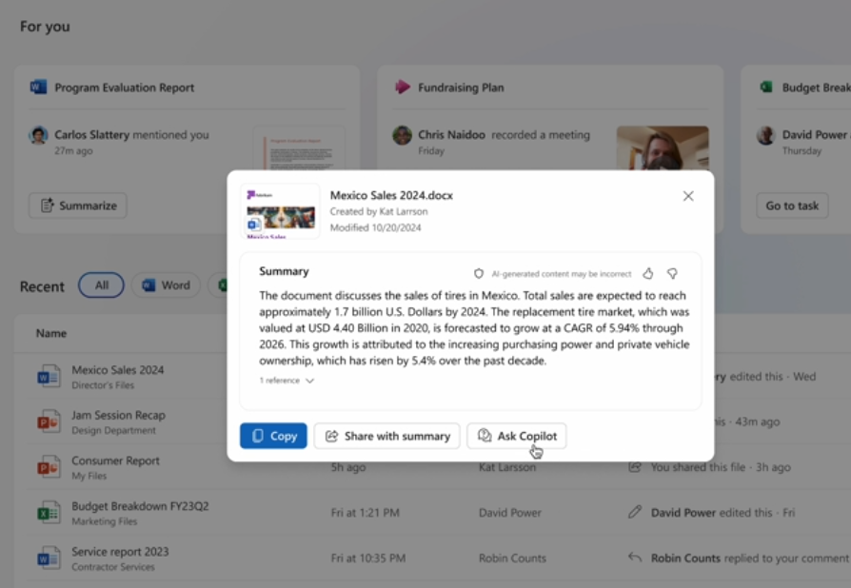Select the All filter pill
This screenshot has height=588, width=851.
pyautogui.click(x=101, y=285)
